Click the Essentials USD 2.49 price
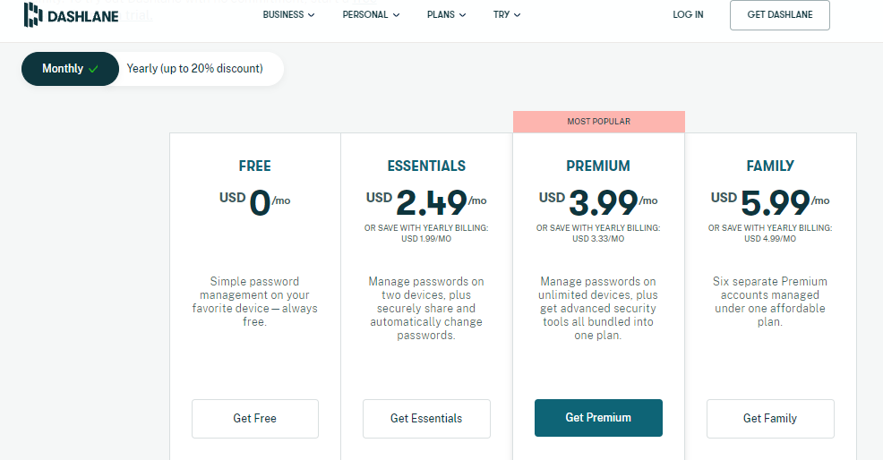Screen dimensions: 883x460 (426, 202)
